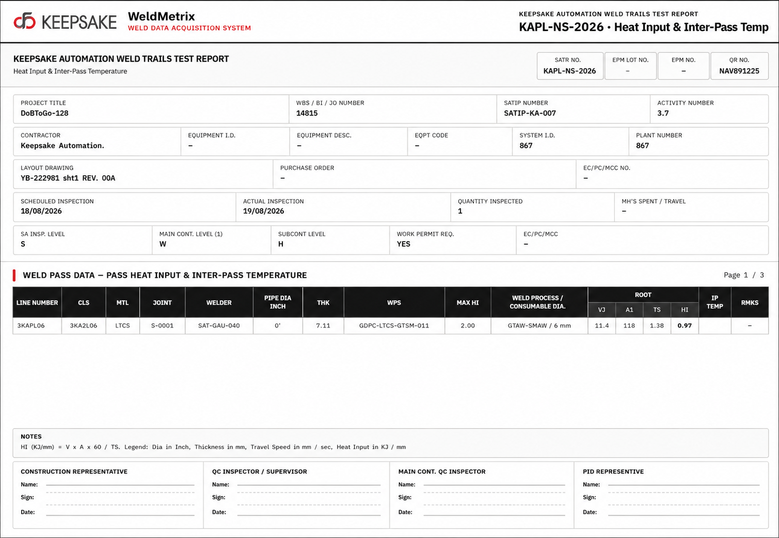Click the WeldMetrix title text
Image resolution: width=779 pixels, height=538 pixels.
click(161, 16)
